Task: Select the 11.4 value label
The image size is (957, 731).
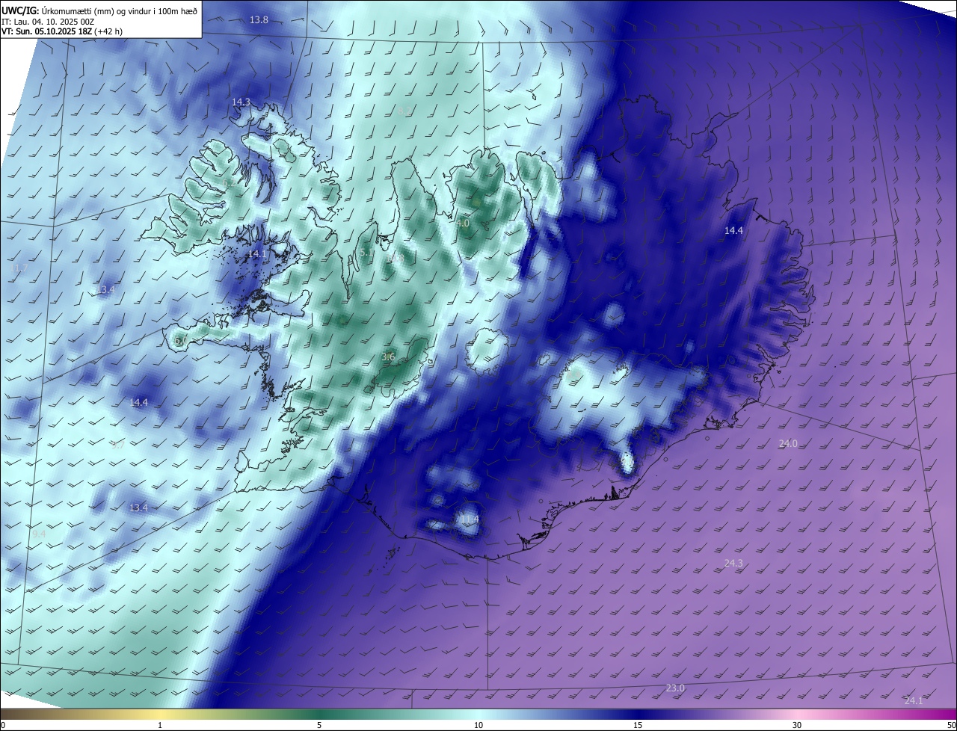Action: [470, 519]
